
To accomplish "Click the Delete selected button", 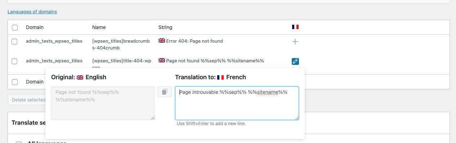I will (28, 100).
